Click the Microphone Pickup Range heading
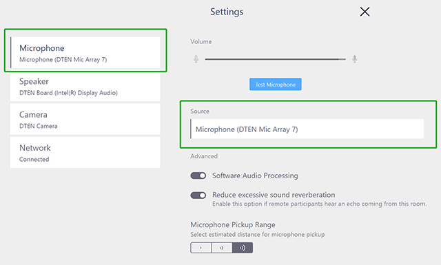 point(233,225)
